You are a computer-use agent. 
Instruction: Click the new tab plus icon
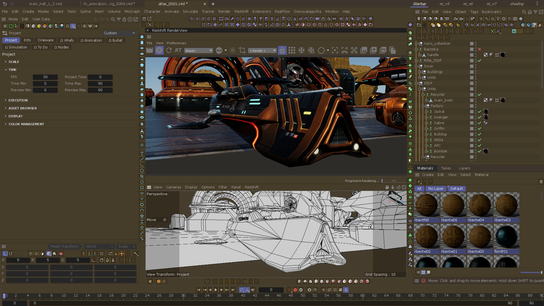point(213,4)
